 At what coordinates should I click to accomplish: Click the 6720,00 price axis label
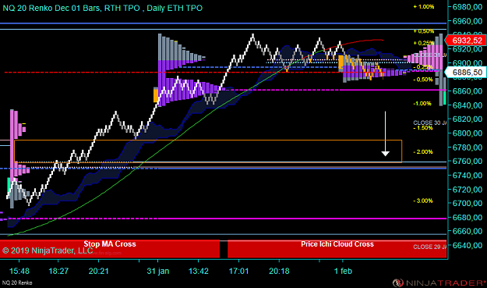click(468, 189)
